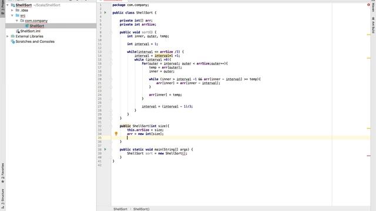Click the star icon of Favorites tab
The image size is (376, 211).
click(2, 182)
